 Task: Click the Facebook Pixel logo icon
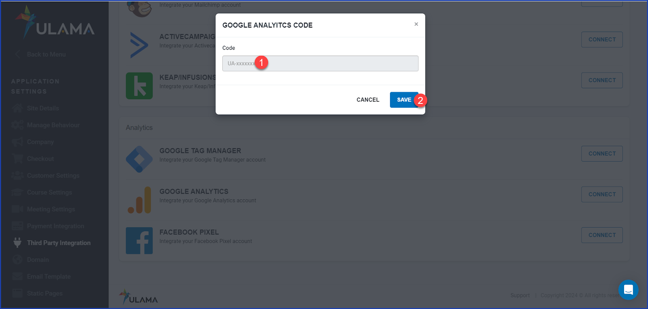pos(139,241)
